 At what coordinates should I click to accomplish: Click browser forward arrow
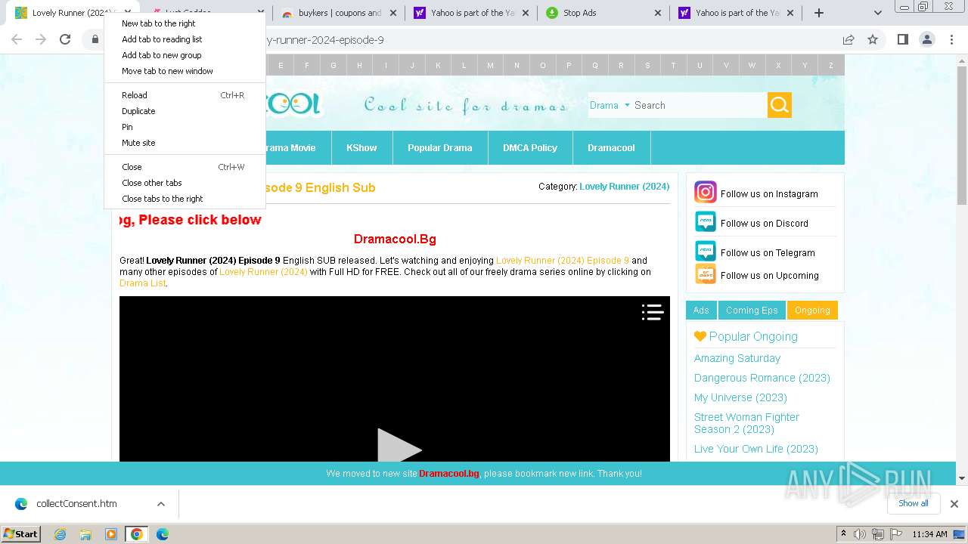(x=41, y=39)
